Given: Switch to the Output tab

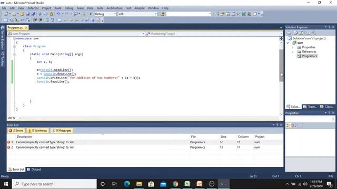Looking at the screenshot, I should 34,170.
